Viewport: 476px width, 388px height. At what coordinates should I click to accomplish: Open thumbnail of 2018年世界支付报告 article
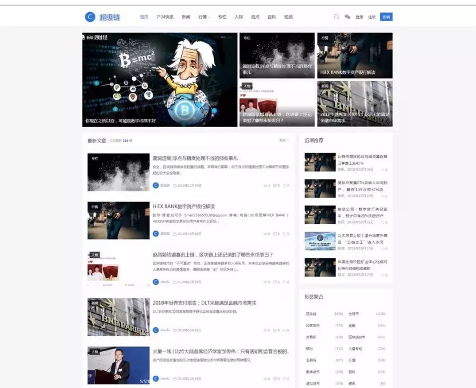pos(118,317)
